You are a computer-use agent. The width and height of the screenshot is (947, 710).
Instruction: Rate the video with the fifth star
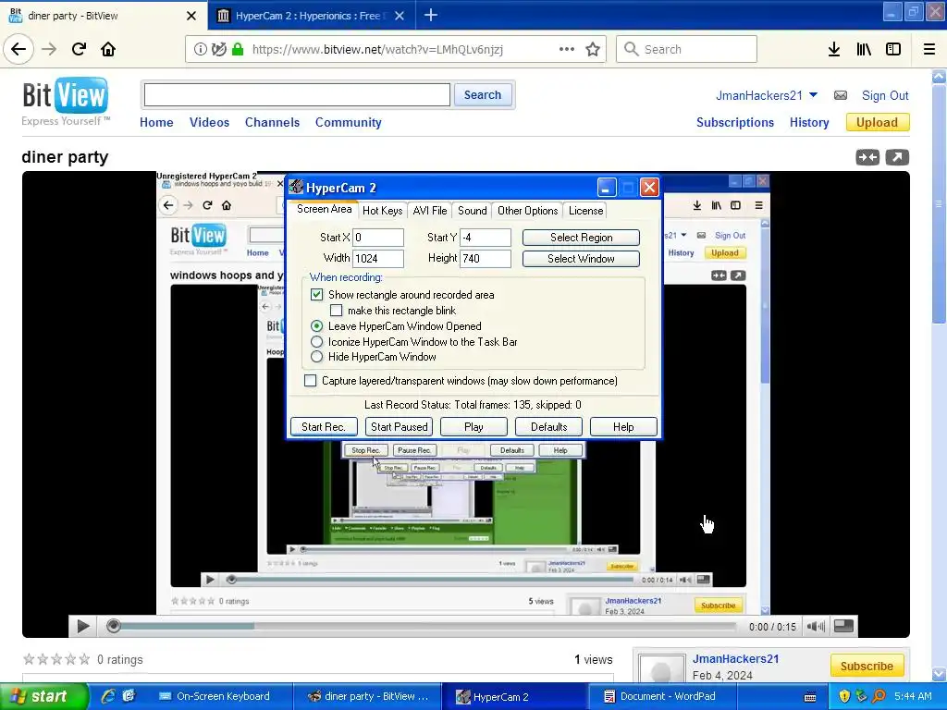[84, 659]
